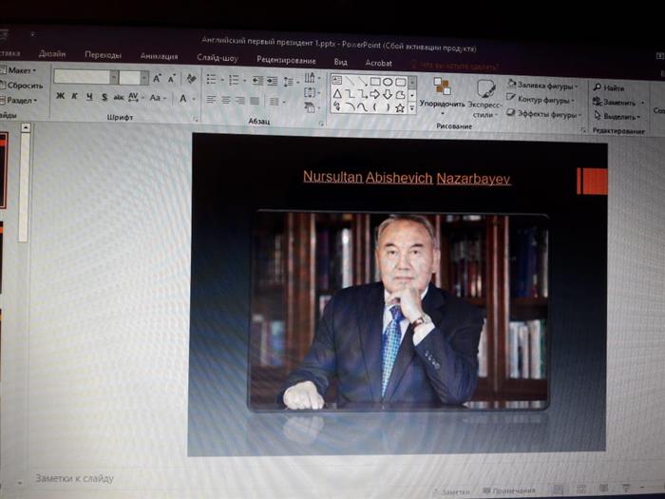The image size is (665, 499).
Task: Select the star shape in shapes gallery
Action: coord(400,108)
